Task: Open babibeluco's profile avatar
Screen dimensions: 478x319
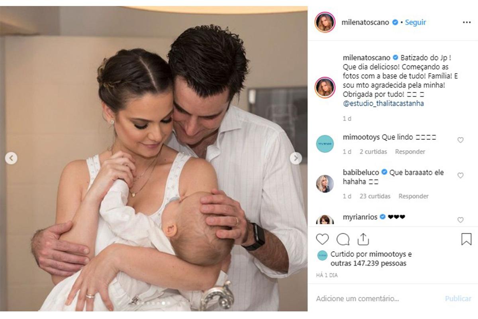Action: (x=325, y=184)
